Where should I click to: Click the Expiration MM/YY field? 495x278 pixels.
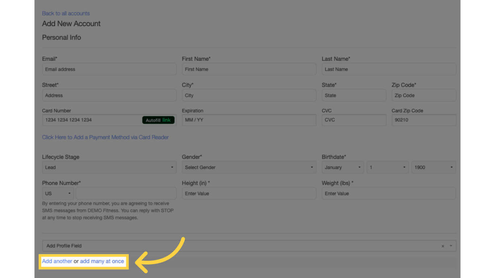[x=249, y=120]
